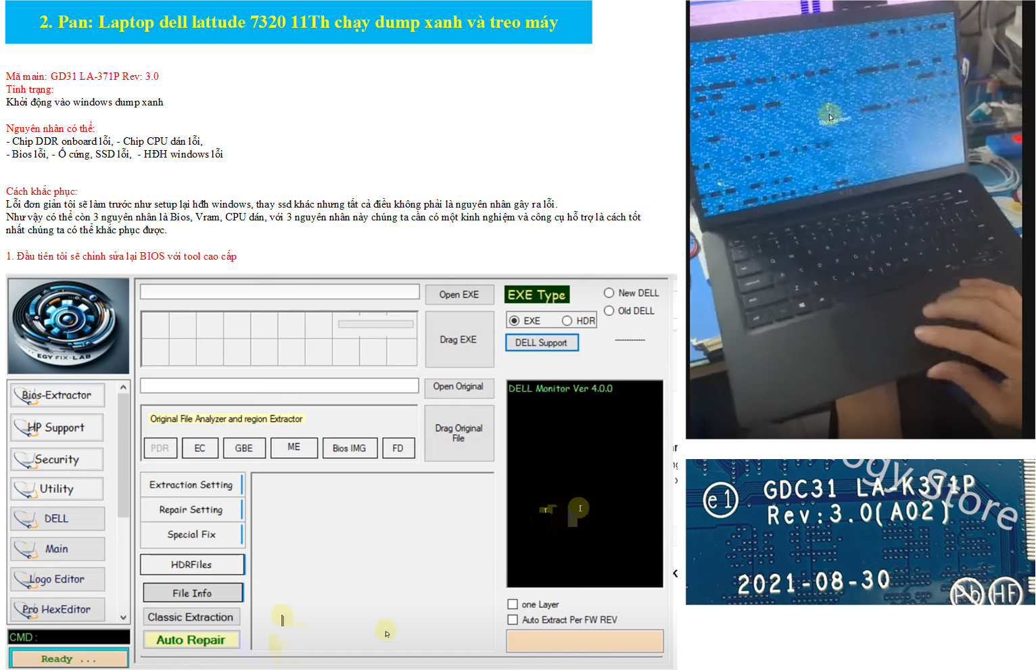The height and width of the screenshot is (670, 1036).
Task: Click the Drag EXE drop area
Action: coord(459,339)
